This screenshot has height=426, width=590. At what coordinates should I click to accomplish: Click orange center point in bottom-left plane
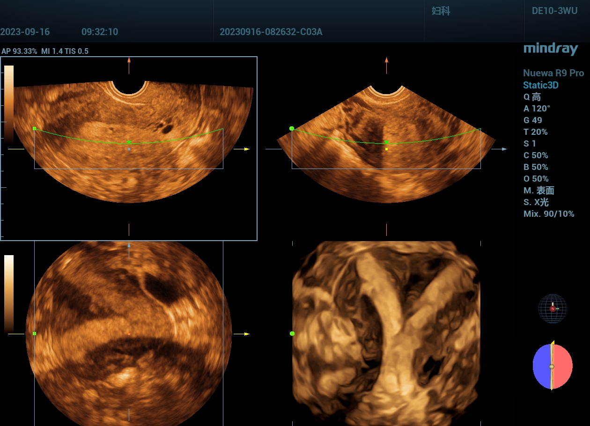click(x=129, y=334)
